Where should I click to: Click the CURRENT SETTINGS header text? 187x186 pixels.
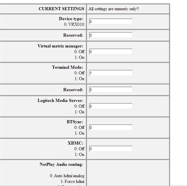[61, 9]
